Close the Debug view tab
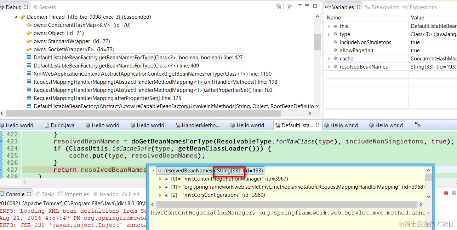This screenshot has width=457, height=230. coord(26,7)
